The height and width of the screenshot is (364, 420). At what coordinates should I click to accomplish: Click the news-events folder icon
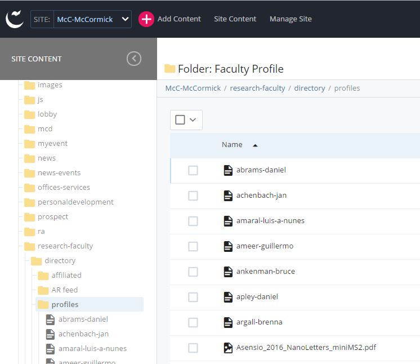point(29,173)
